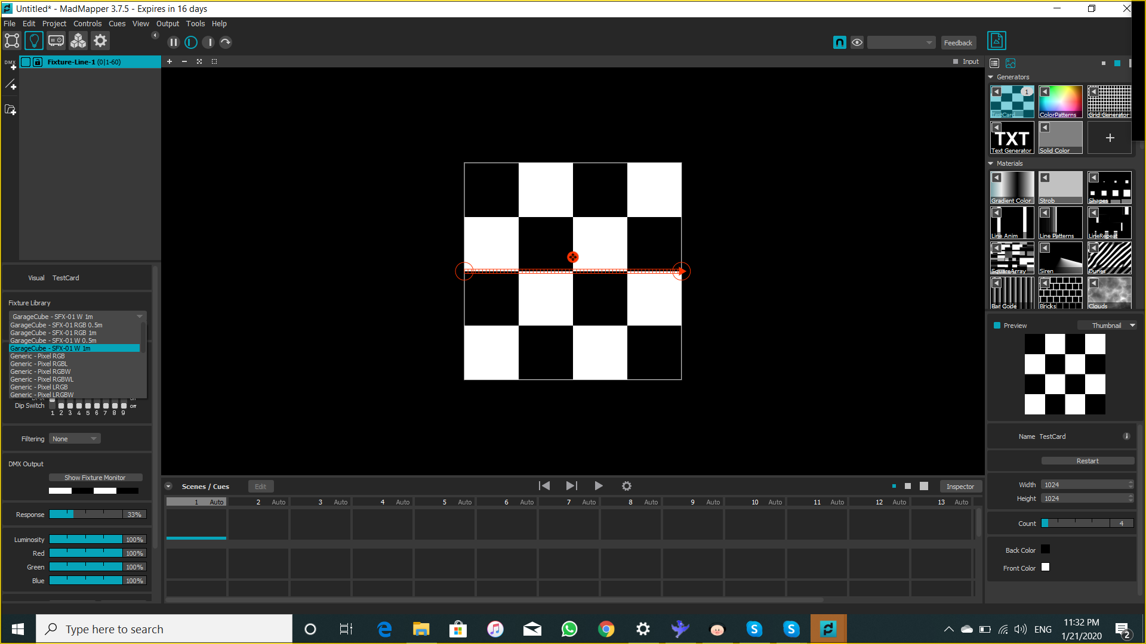Enable the pause playback button

173,42
